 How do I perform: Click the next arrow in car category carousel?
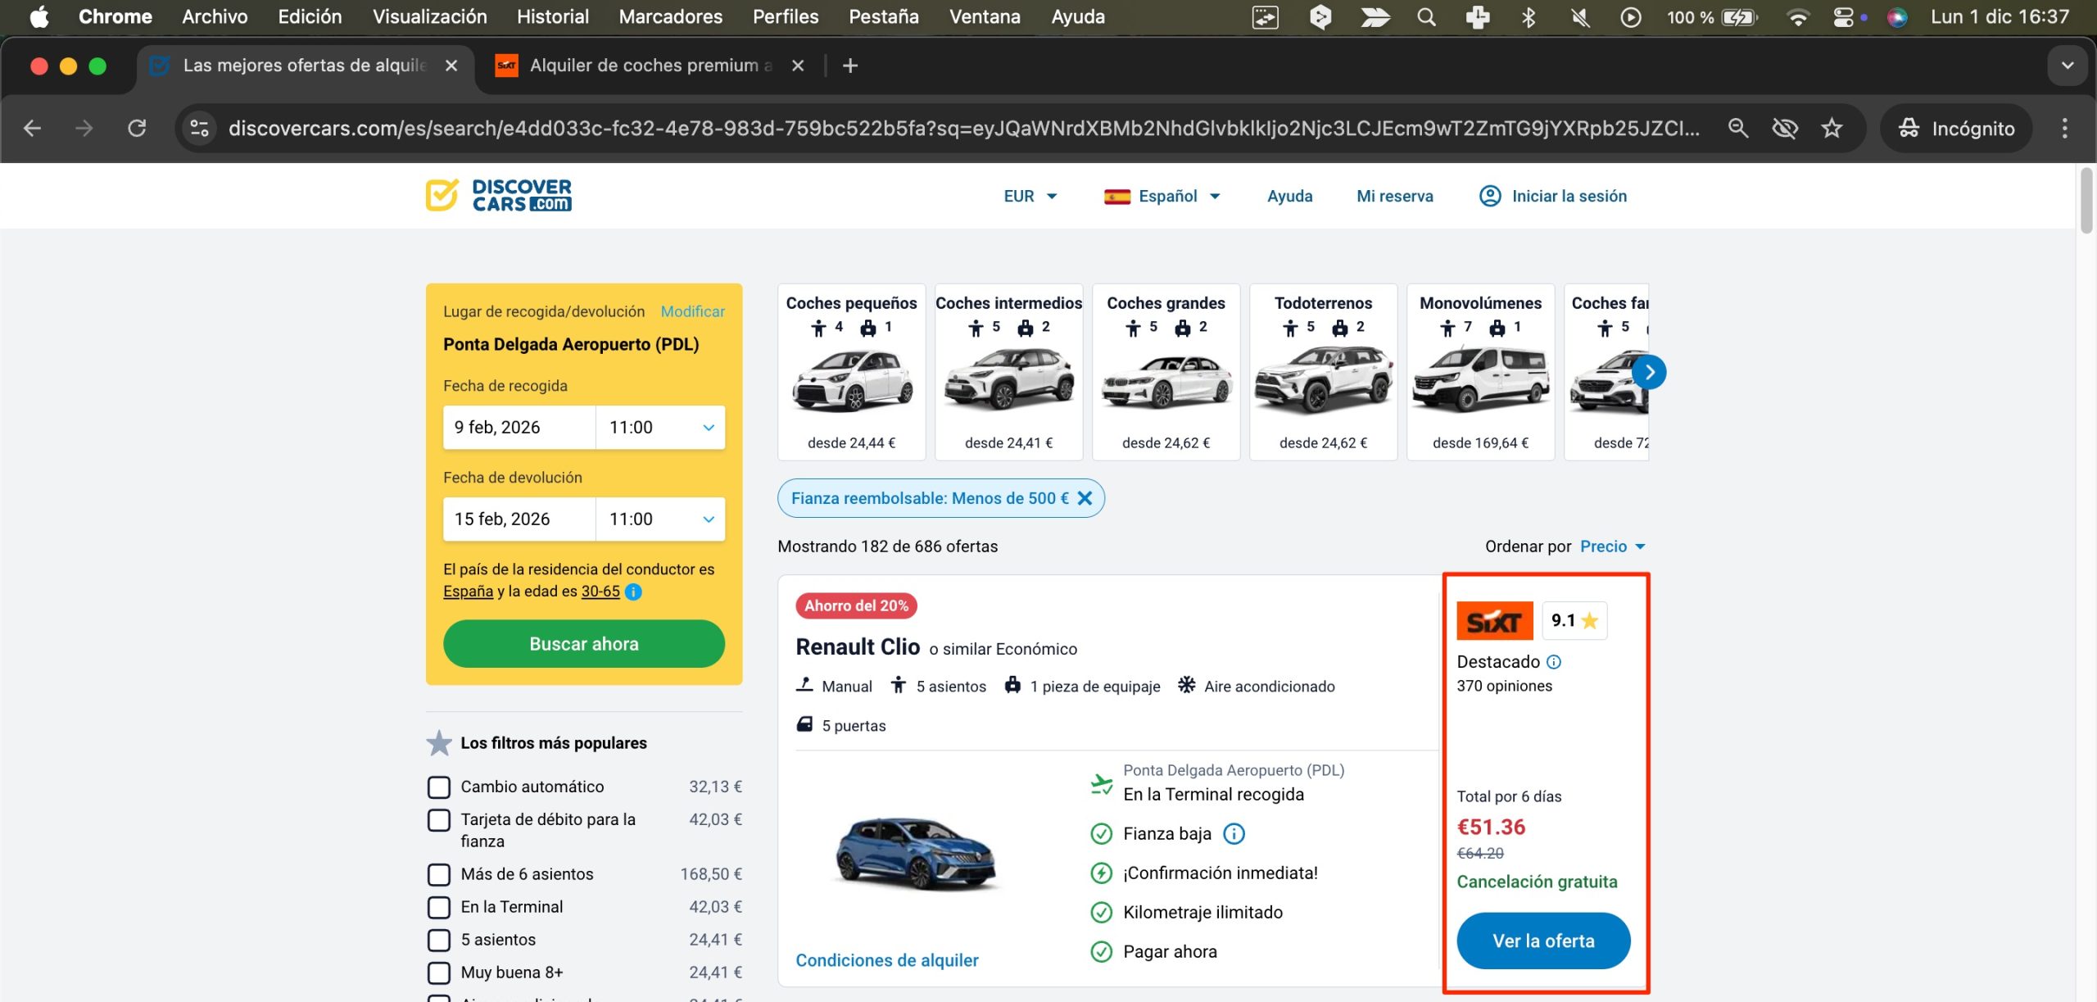(1649, 373)
